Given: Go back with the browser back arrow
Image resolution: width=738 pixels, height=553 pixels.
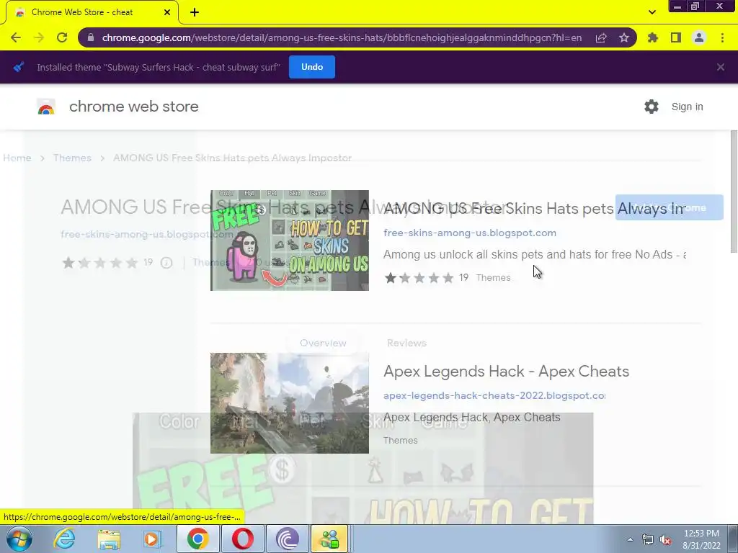Looking at the screenshot, I should point(16,37).
